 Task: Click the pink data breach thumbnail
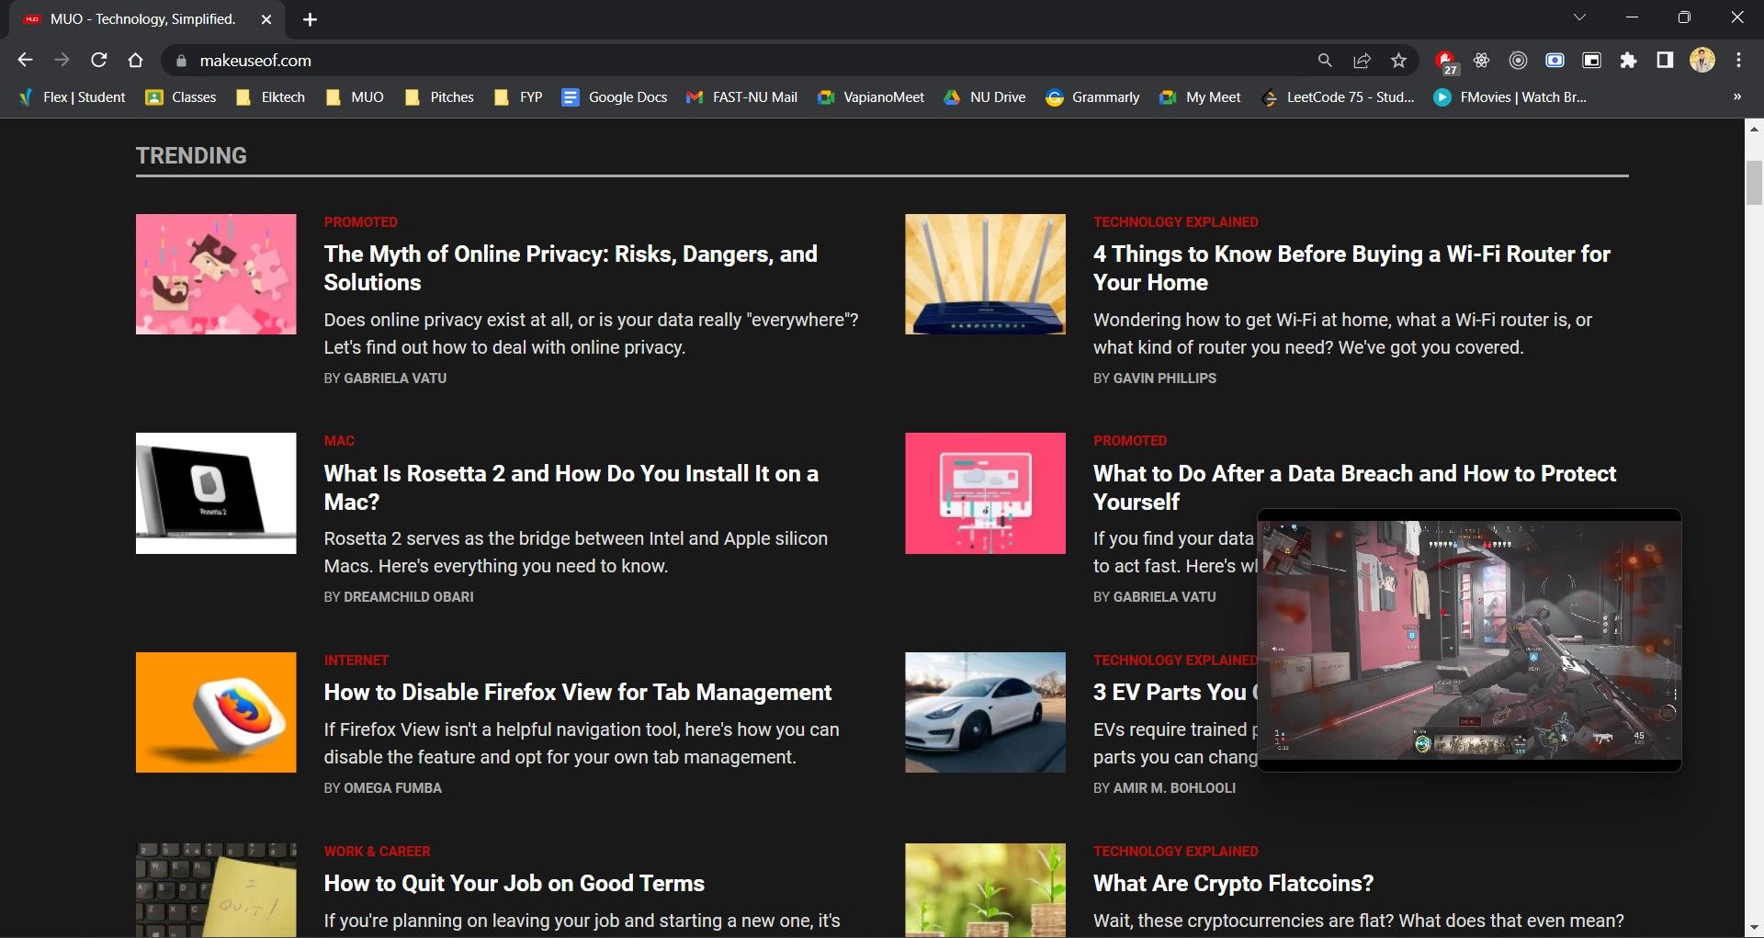tap(985, 493)
